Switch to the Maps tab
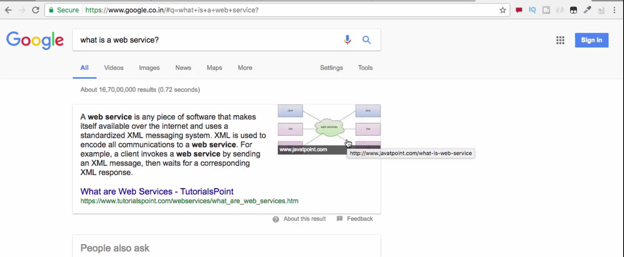This screenshot has height=257, width=624. pos(214,68)
